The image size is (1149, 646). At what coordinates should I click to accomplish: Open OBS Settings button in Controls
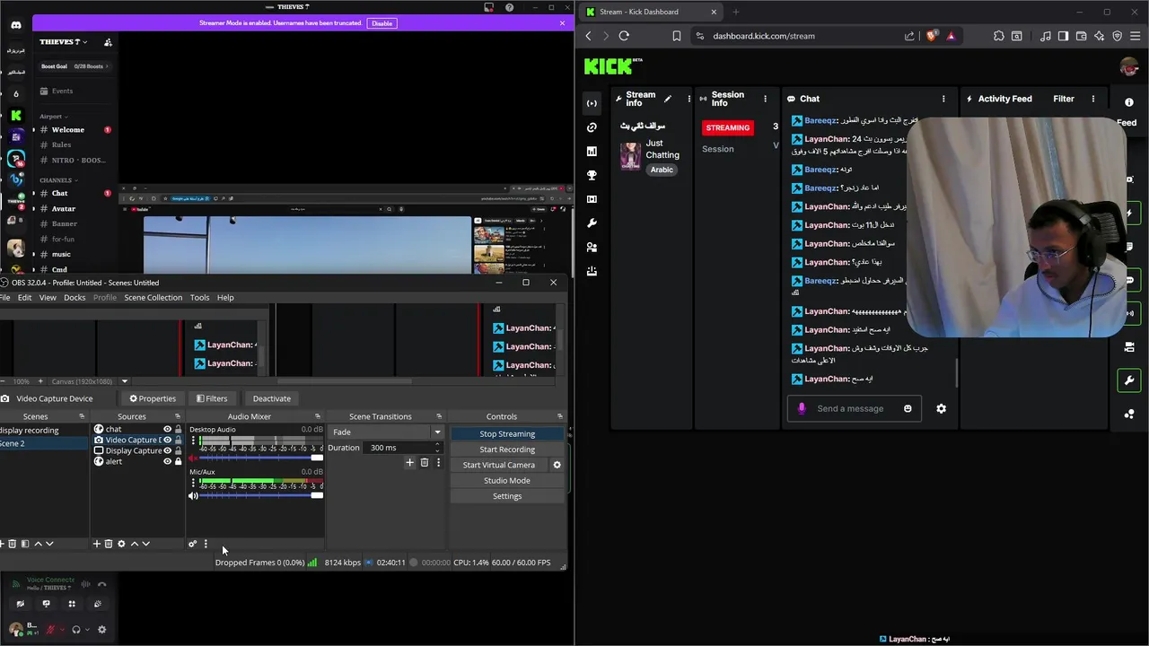click(507, 496)
